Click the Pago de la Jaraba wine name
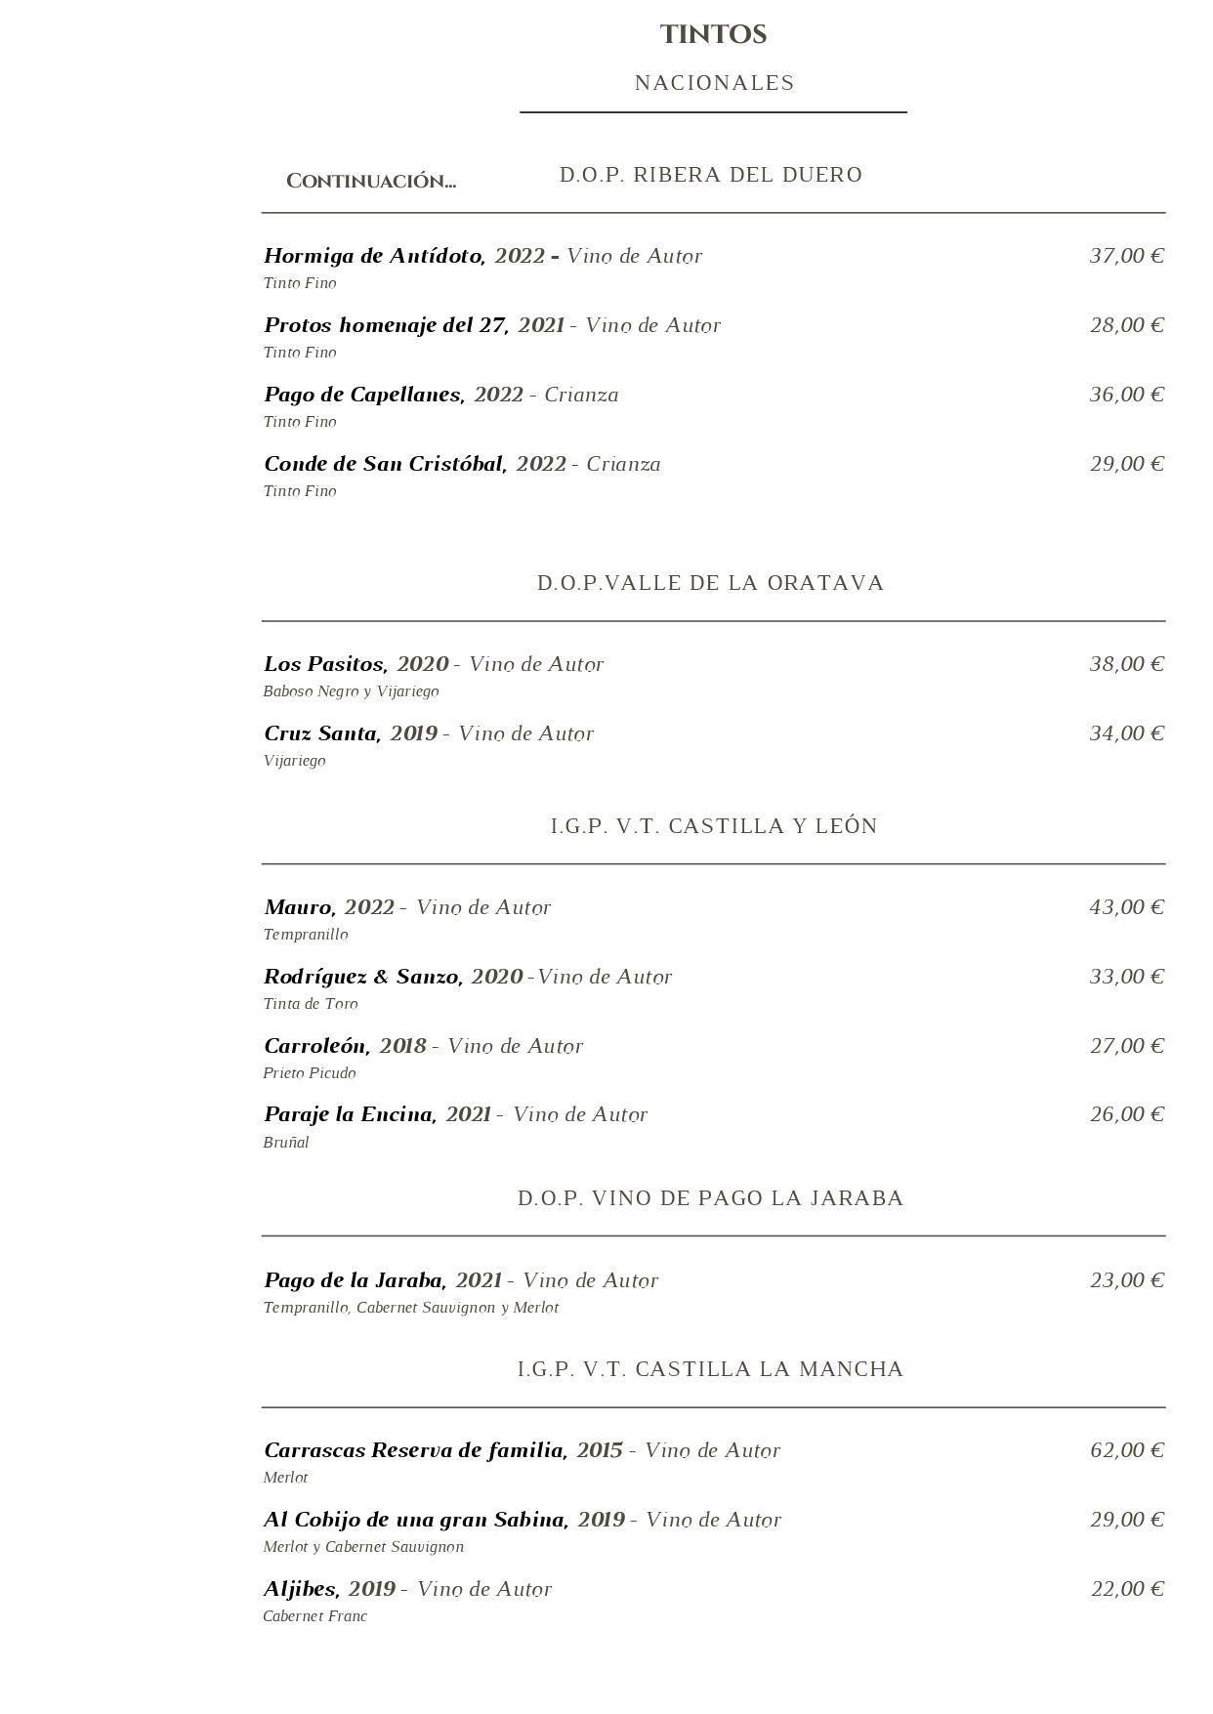Image resolution: width=1213 pixels, height=1714 pixels. tap(355, 1280)
